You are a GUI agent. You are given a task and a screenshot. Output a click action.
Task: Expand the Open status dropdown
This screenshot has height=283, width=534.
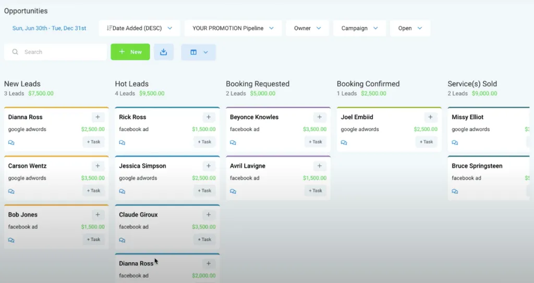point(410,28)
